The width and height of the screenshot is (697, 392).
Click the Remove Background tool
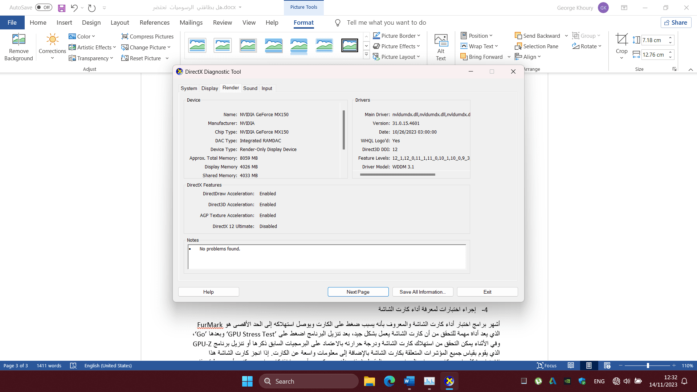19,46
